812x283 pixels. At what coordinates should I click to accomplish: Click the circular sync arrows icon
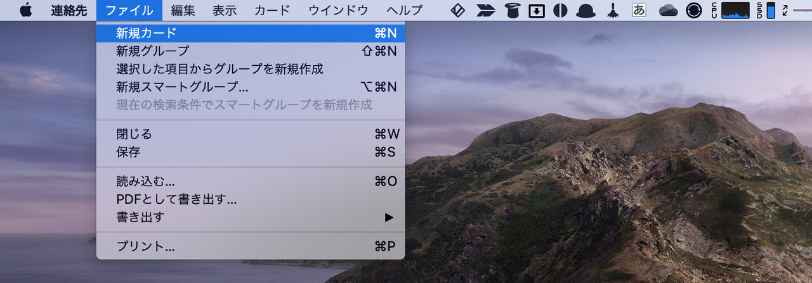click(694, 10)
